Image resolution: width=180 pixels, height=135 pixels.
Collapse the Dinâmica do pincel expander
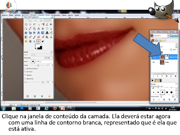click(25, 68)
